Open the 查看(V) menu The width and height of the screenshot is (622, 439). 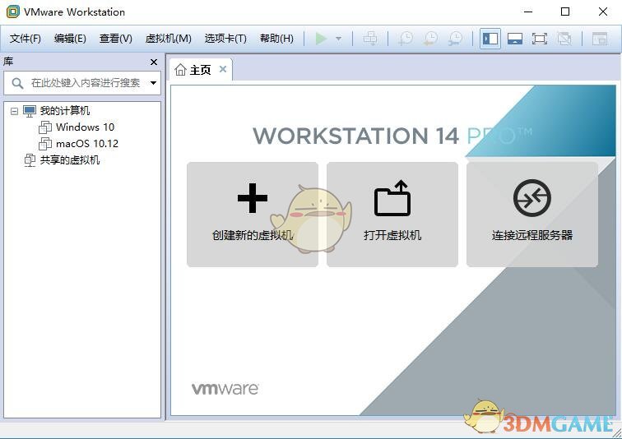115,39
